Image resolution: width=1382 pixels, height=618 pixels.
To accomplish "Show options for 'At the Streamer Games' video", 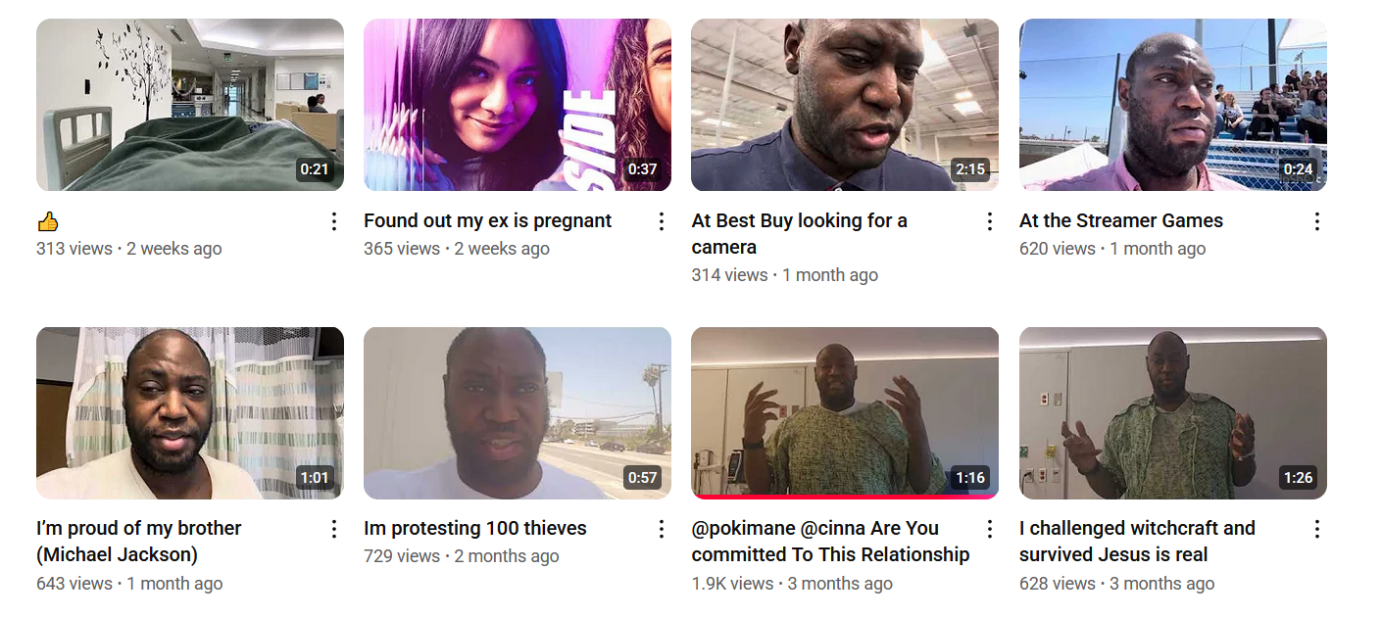I will 1316,221.
